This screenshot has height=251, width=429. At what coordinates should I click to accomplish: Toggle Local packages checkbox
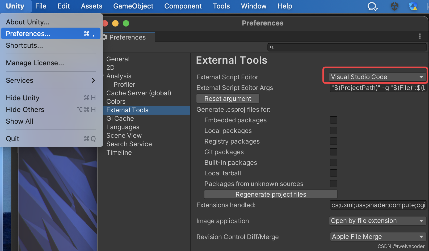[334, 131]
